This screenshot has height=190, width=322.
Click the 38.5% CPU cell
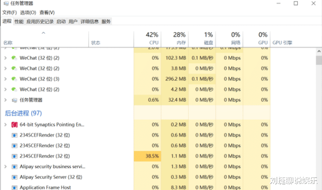tap(147, 156)
